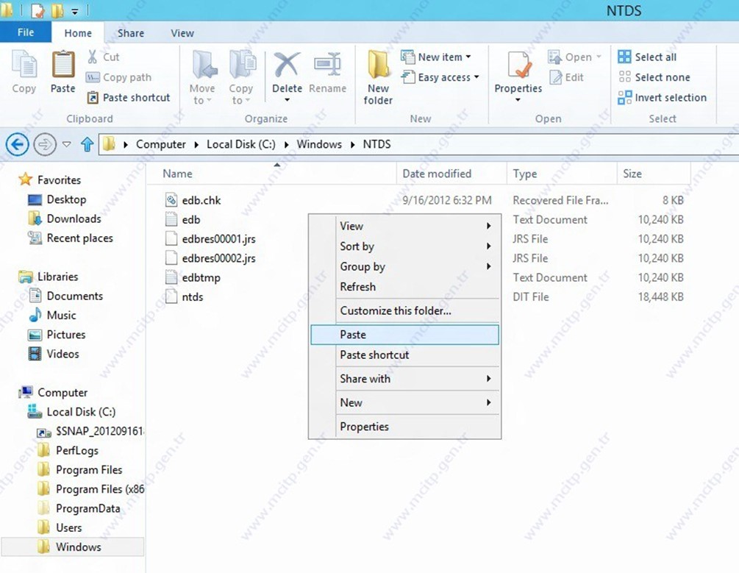739x573 pixels.
Task: Click the Delete X icon
Action: tap(287, 65)
